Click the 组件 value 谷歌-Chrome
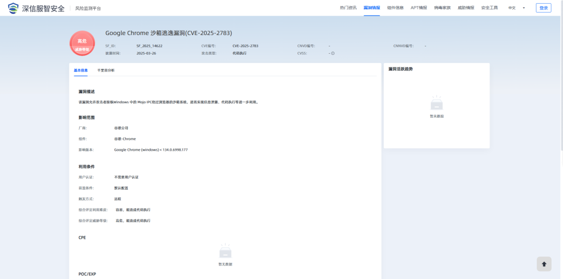 125,139
